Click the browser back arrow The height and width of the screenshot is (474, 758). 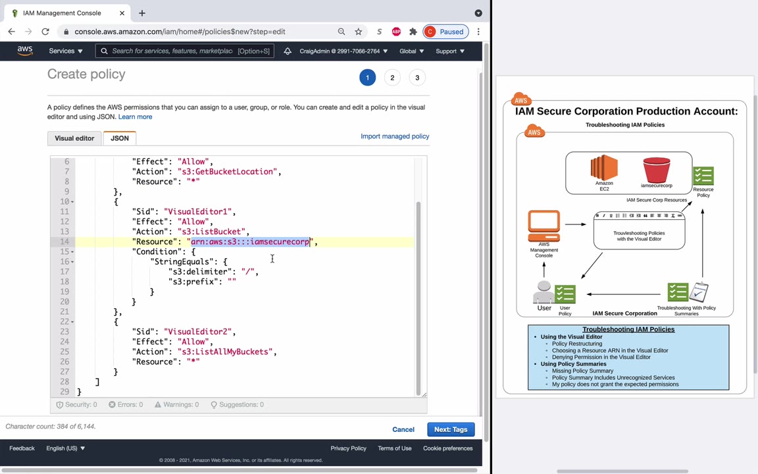(x=12, y=32)
